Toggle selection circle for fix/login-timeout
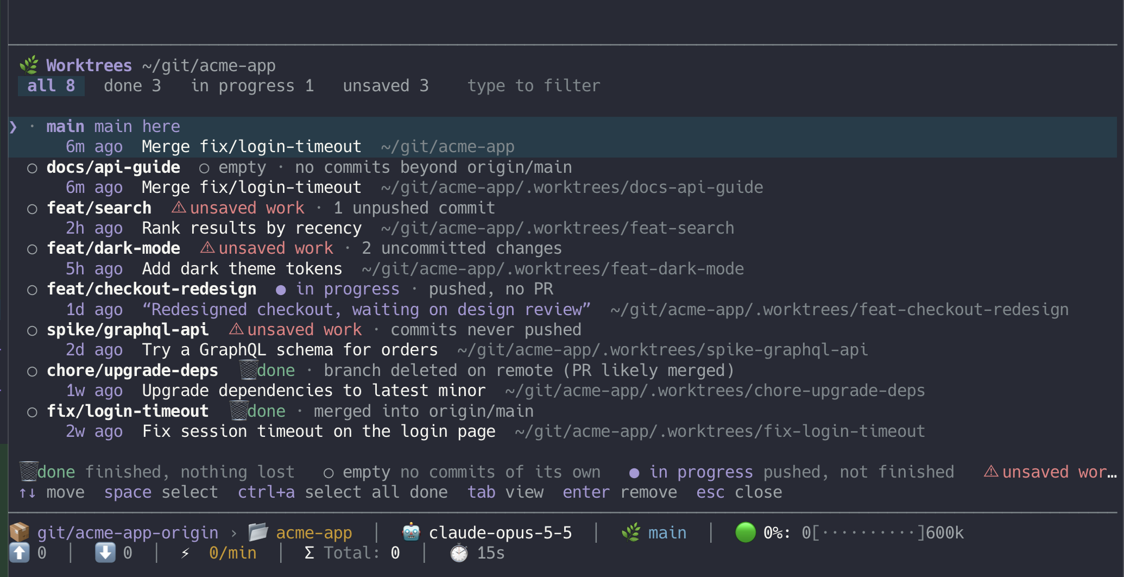The height and width of the screenshot is (577, 1124). point(32,412)
